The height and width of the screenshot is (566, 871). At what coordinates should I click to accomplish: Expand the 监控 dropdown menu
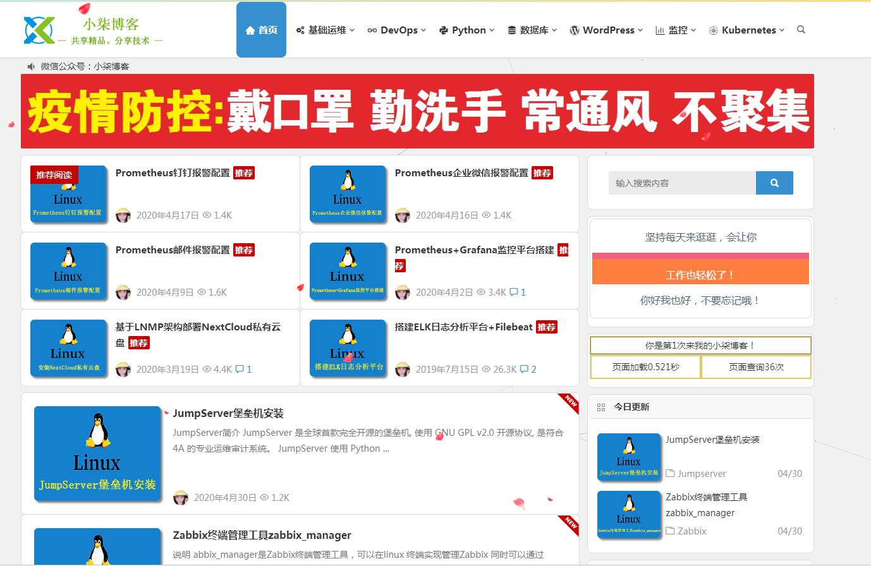coord(675,30)
